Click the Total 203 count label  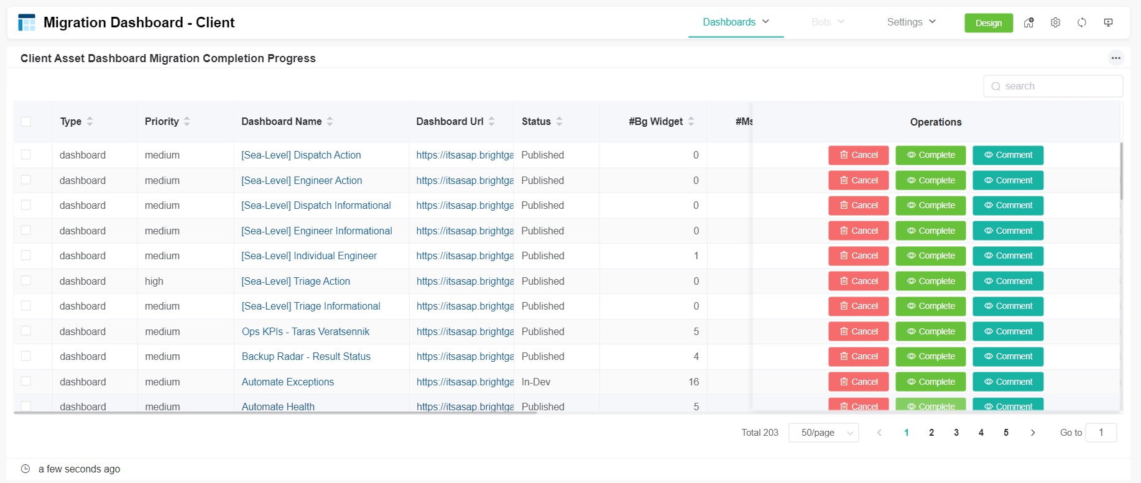pyautogui.click(x=760, y=433)
